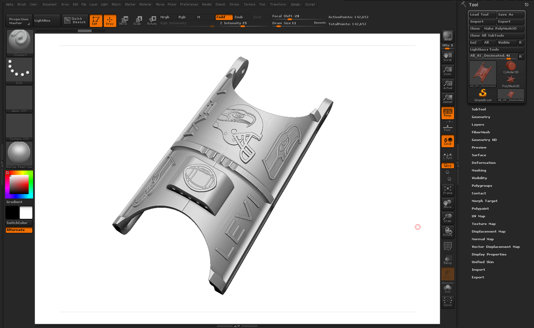Enable Zadd sculpt mode
The width and height of the screenshot is (534, 328).
pos(224,17)
